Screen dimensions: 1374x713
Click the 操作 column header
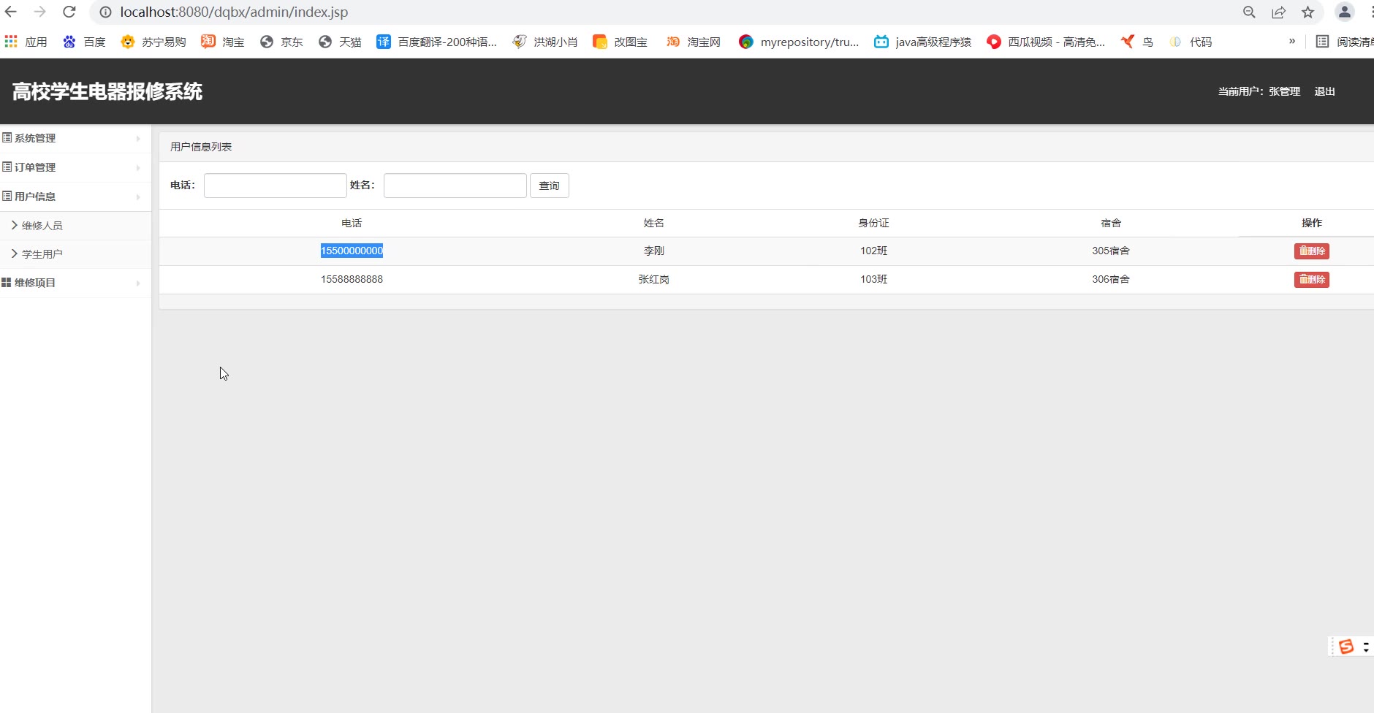coord(1312,223)
